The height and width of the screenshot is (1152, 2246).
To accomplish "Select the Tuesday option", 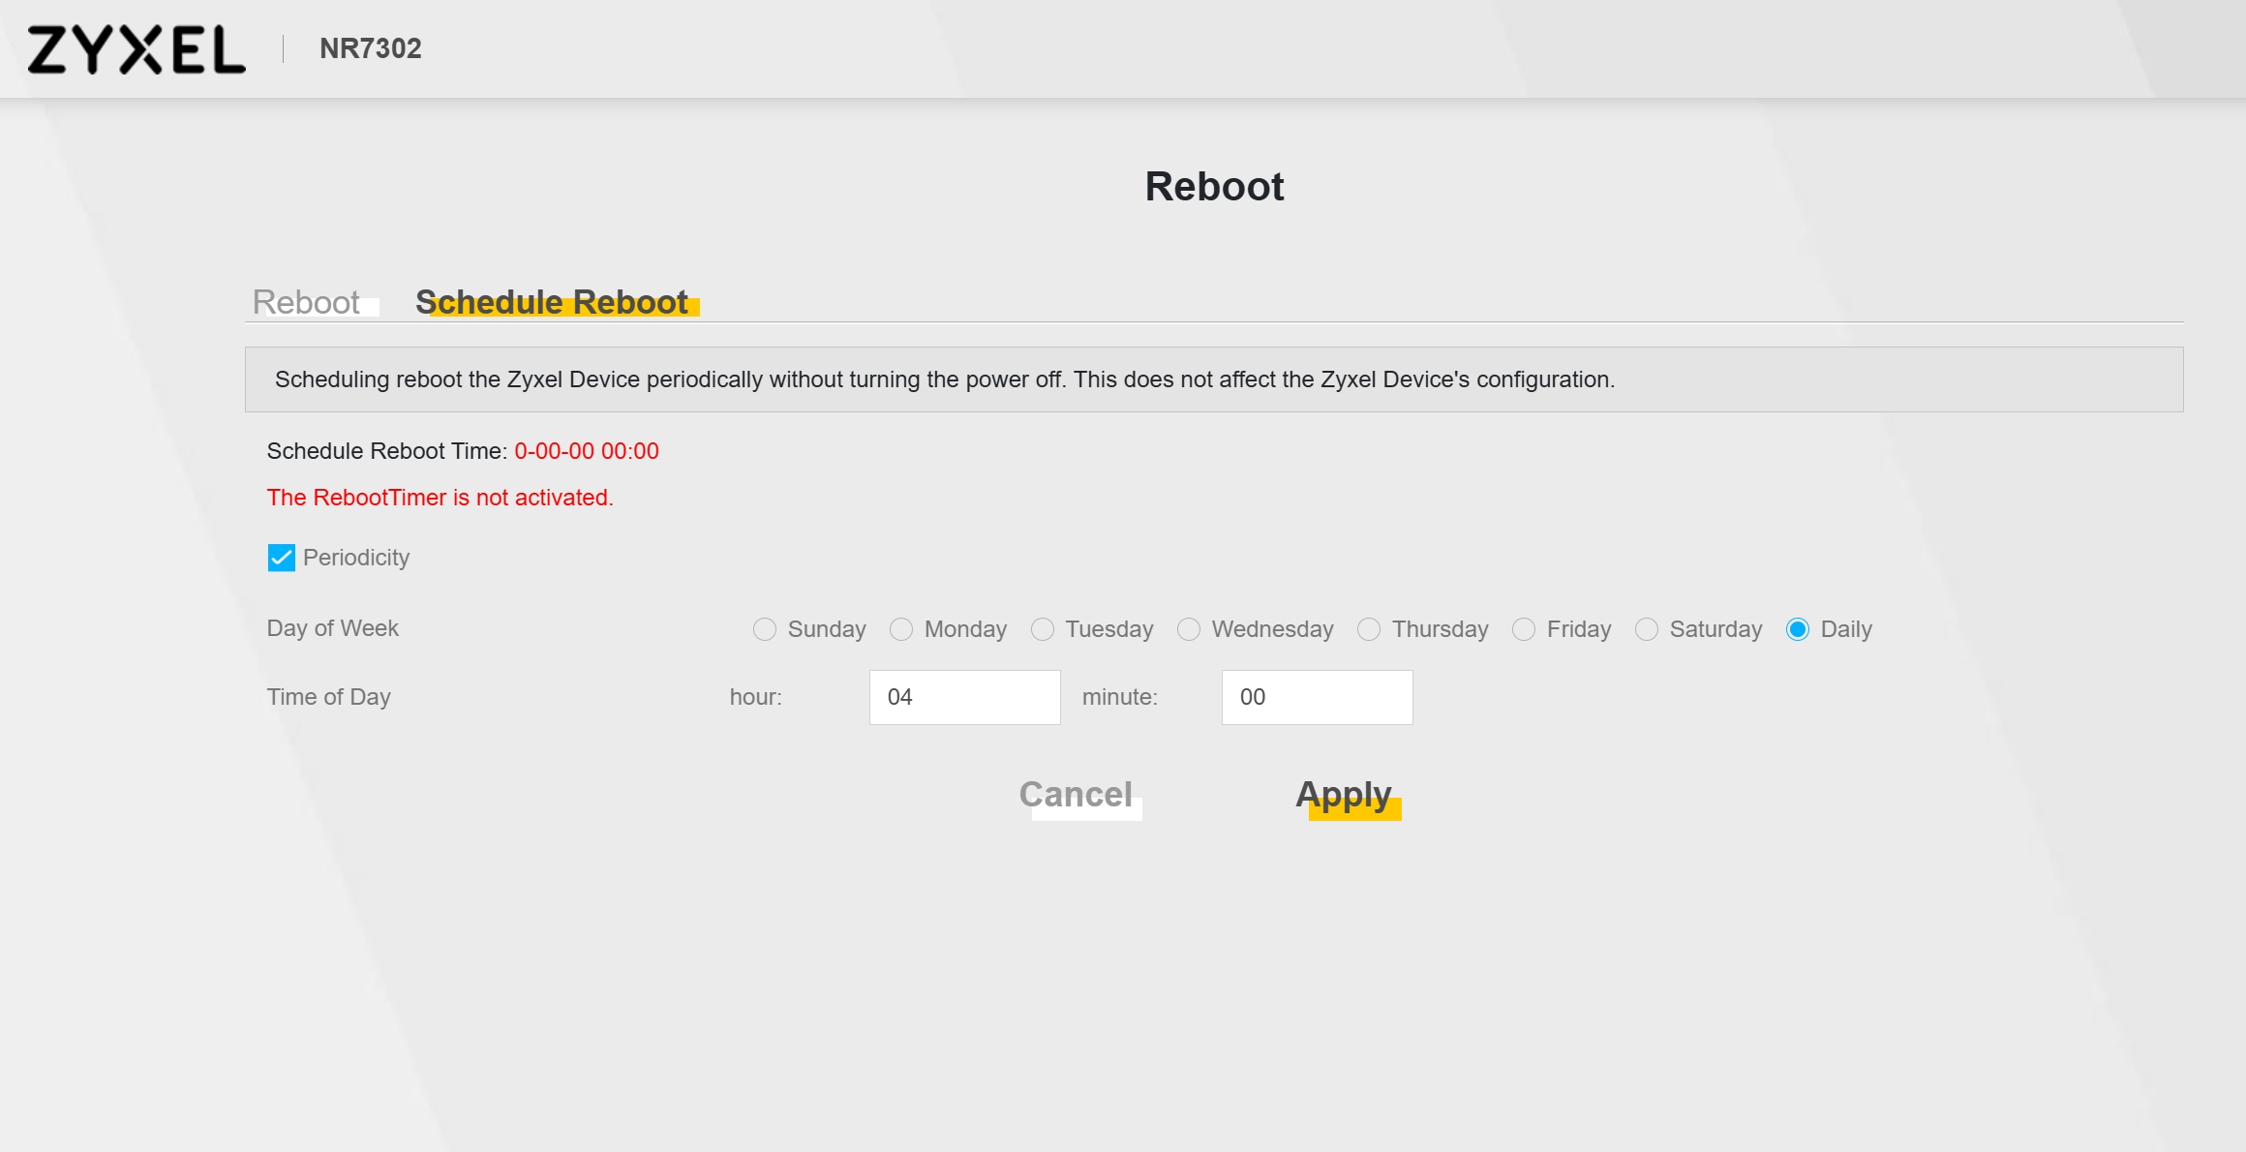I will [x=1043, y=629].
